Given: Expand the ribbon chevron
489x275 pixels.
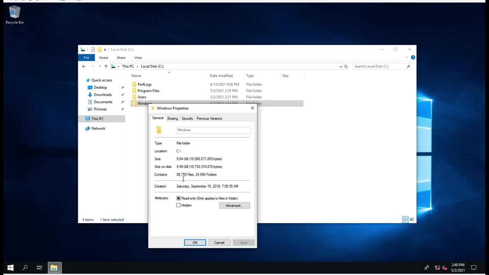Looking at the screenshot, I should pyautogui.click(x=406, y=58).
